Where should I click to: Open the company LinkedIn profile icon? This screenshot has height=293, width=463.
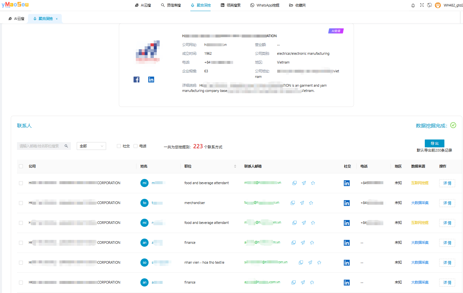click(x=151, y=80)
